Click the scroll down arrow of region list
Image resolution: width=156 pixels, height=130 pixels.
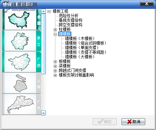coord(44,113)
